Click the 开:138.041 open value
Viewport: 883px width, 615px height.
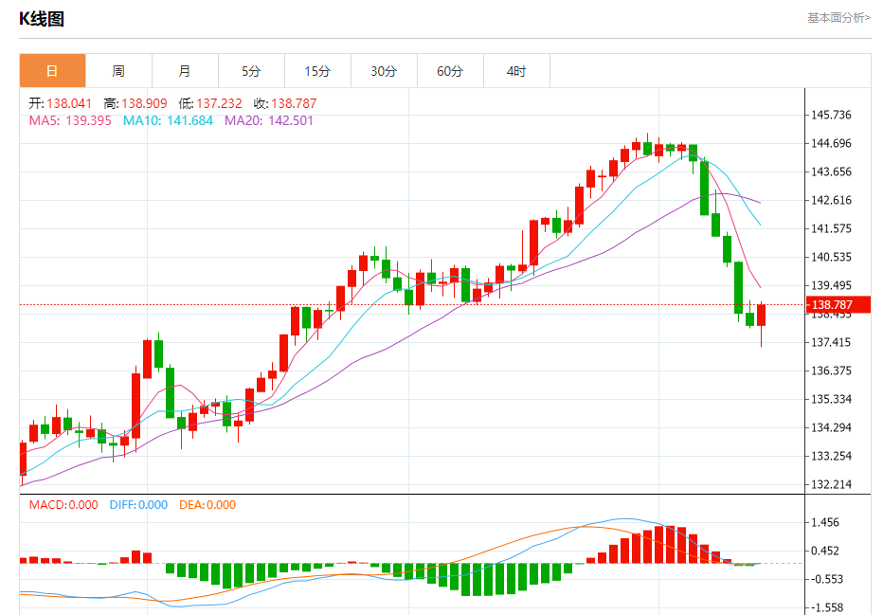click(61, 103)
